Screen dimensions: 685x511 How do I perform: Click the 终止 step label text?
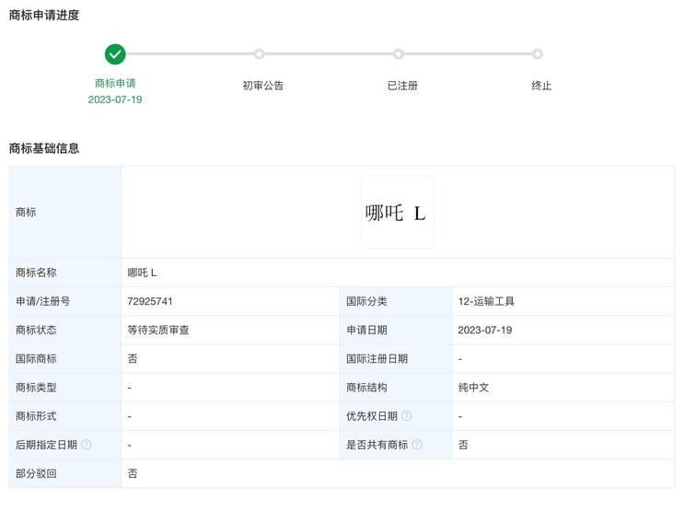pos(541,86)
